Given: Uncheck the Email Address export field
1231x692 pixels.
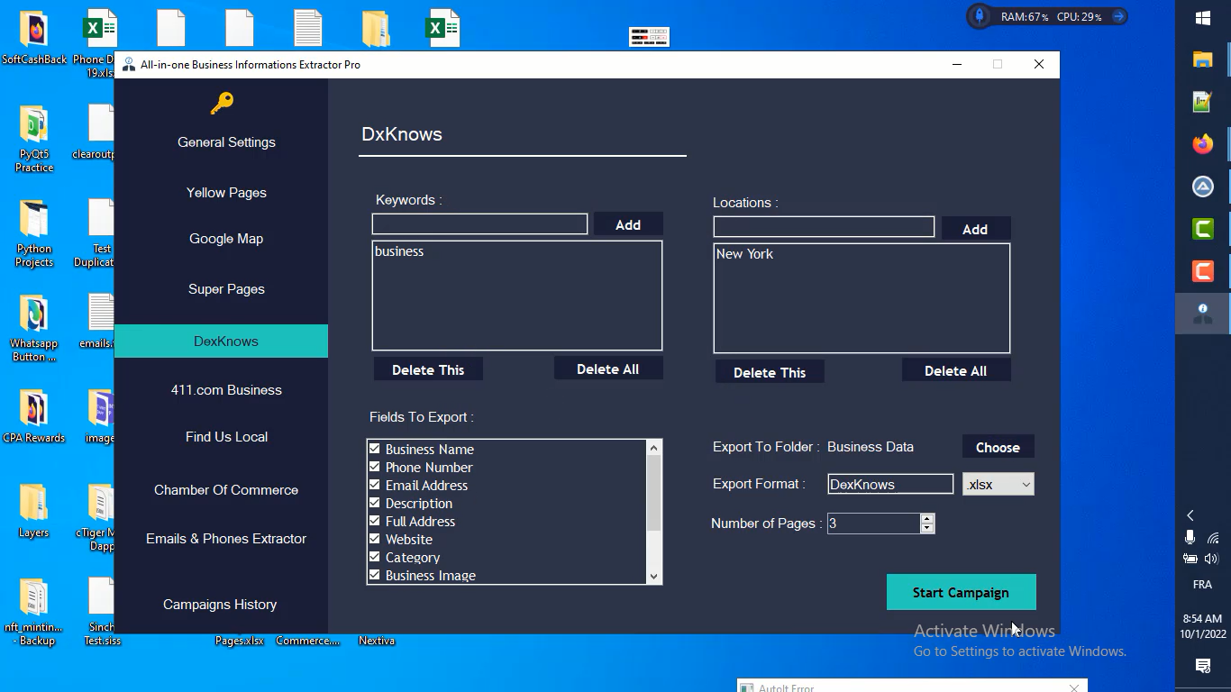Looking at the screenshot, I should tap(375, 485).
